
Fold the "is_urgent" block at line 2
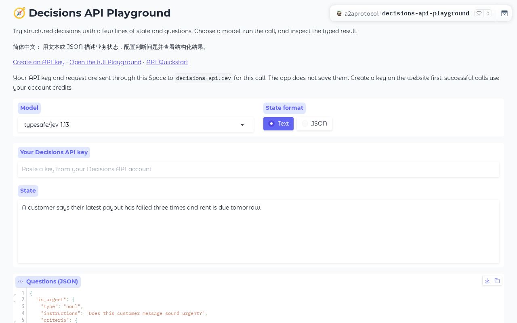click(15, 300)
